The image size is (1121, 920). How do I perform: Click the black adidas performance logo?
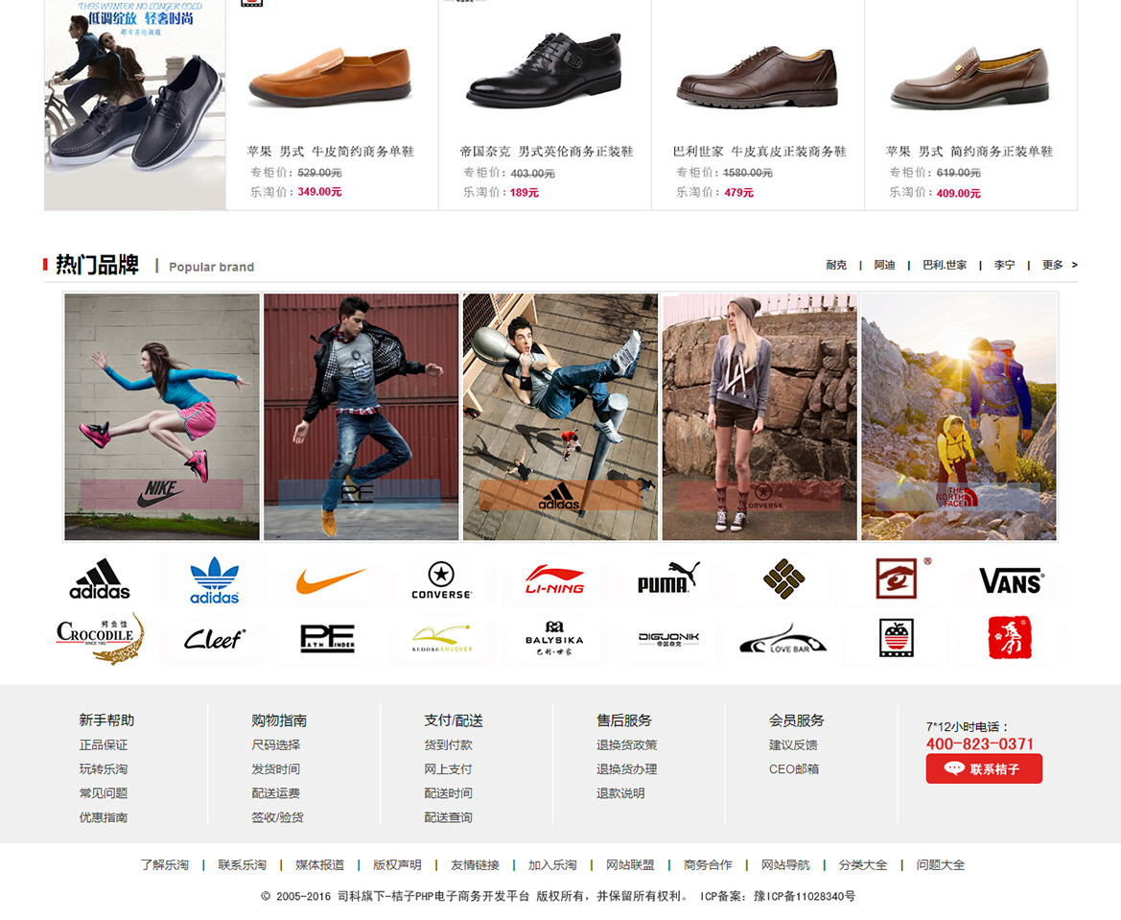point(100,578)
